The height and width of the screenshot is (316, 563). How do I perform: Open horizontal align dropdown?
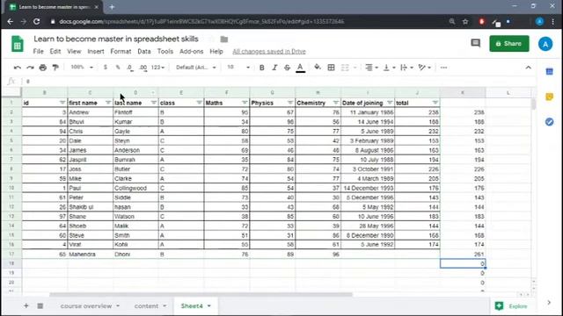click(x=371, y=68)
